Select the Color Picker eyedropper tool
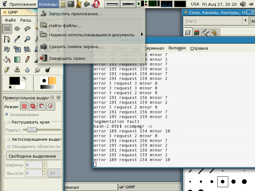This screenshot has height=191, width=255. 17,39
